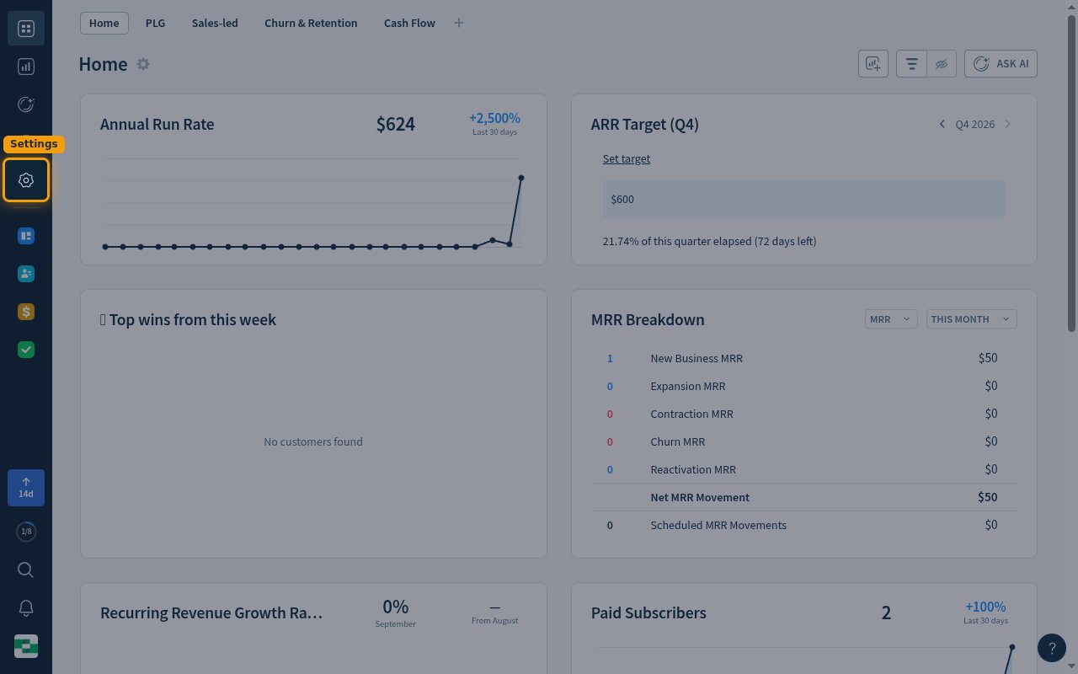Switch to the Sales-led tab
The width and height of the screenshot is (1078, 674).
tap(215, 23)
